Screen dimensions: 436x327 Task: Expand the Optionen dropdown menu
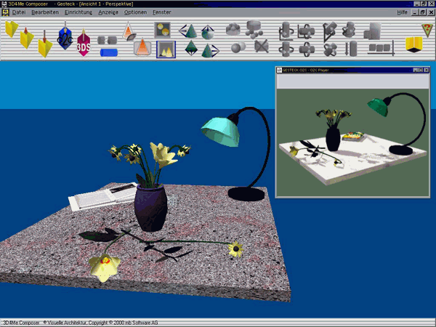[x=136, y=12]
